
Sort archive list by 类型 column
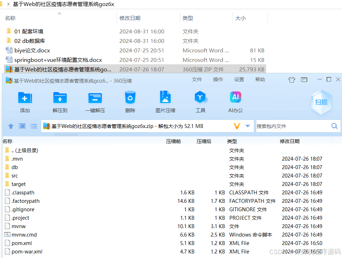(232, 141)
